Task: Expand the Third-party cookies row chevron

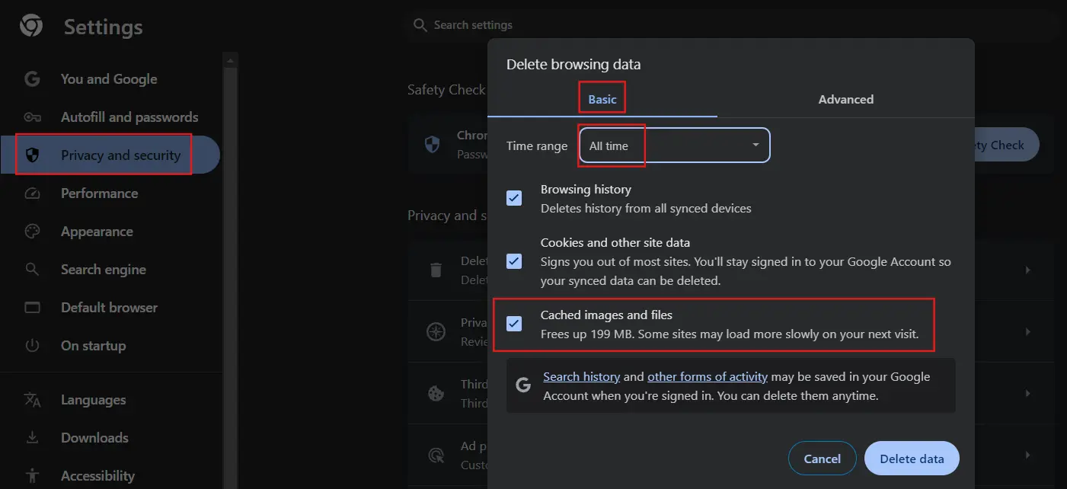Action: (1027, 394)
